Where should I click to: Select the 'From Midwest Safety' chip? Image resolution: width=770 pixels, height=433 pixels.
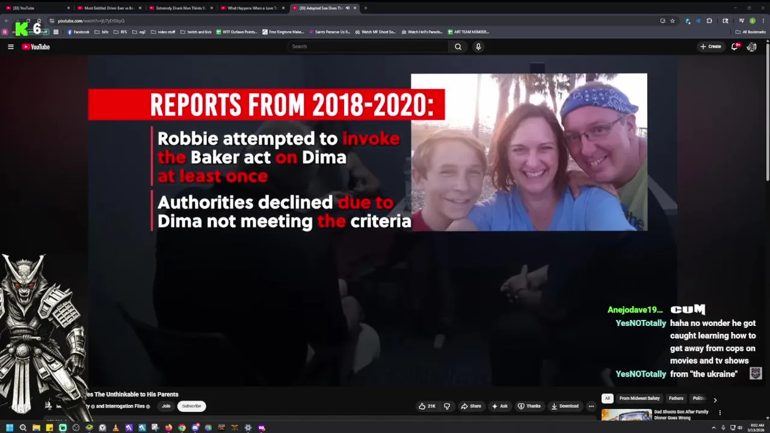pyautogui.click(x=639, y=398)
